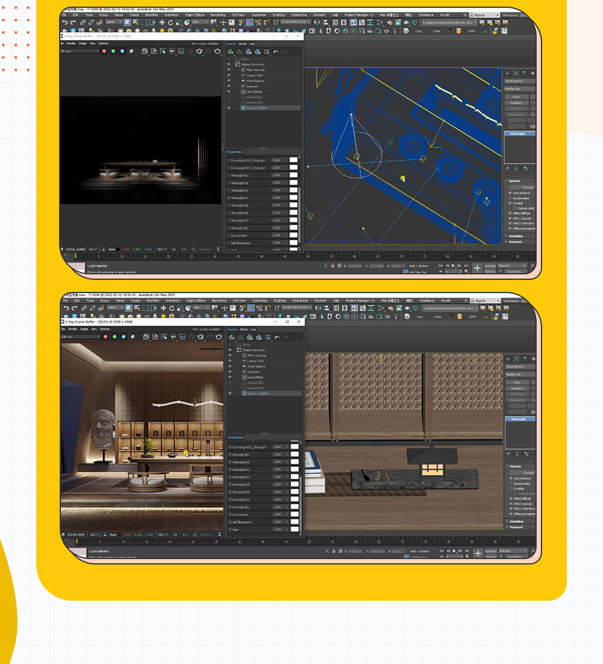Click undo arrow in upper Layers panel toolbar
The image size is (603, 664).
pos(276,52)
